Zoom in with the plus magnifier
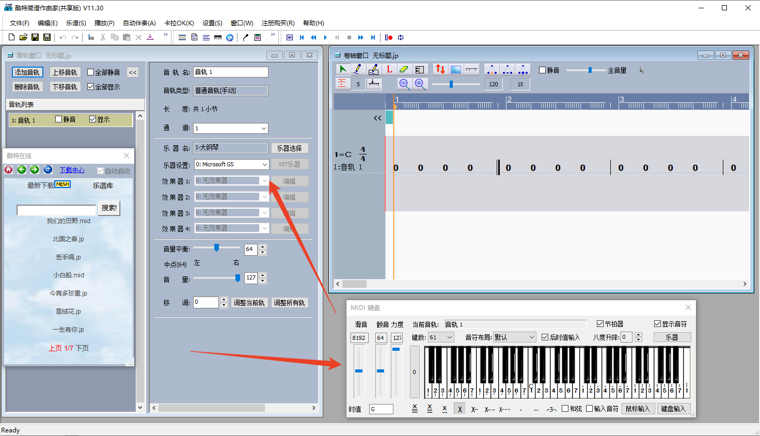 420,84
